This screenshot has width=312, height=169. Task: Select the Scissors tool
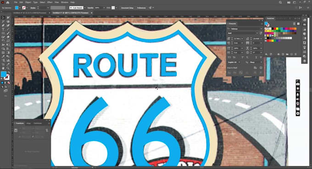(x=3, y=45)
